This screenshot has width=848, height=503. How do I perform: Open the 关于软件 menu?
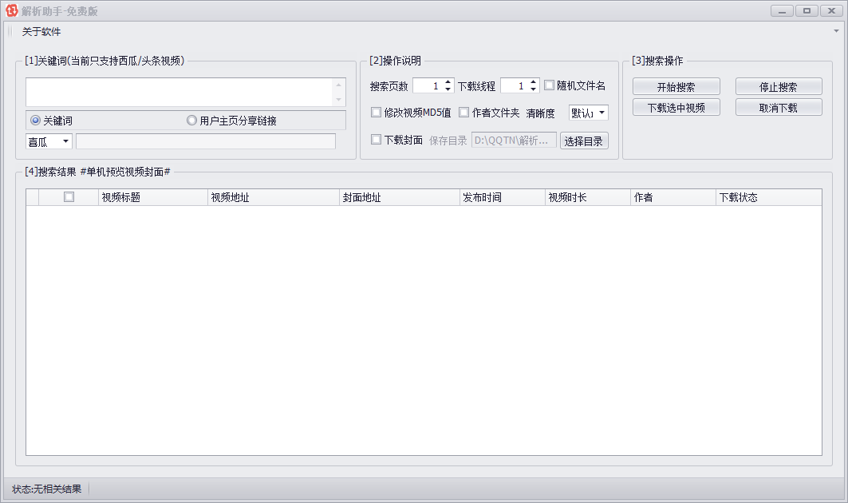(x=41, y=32)
